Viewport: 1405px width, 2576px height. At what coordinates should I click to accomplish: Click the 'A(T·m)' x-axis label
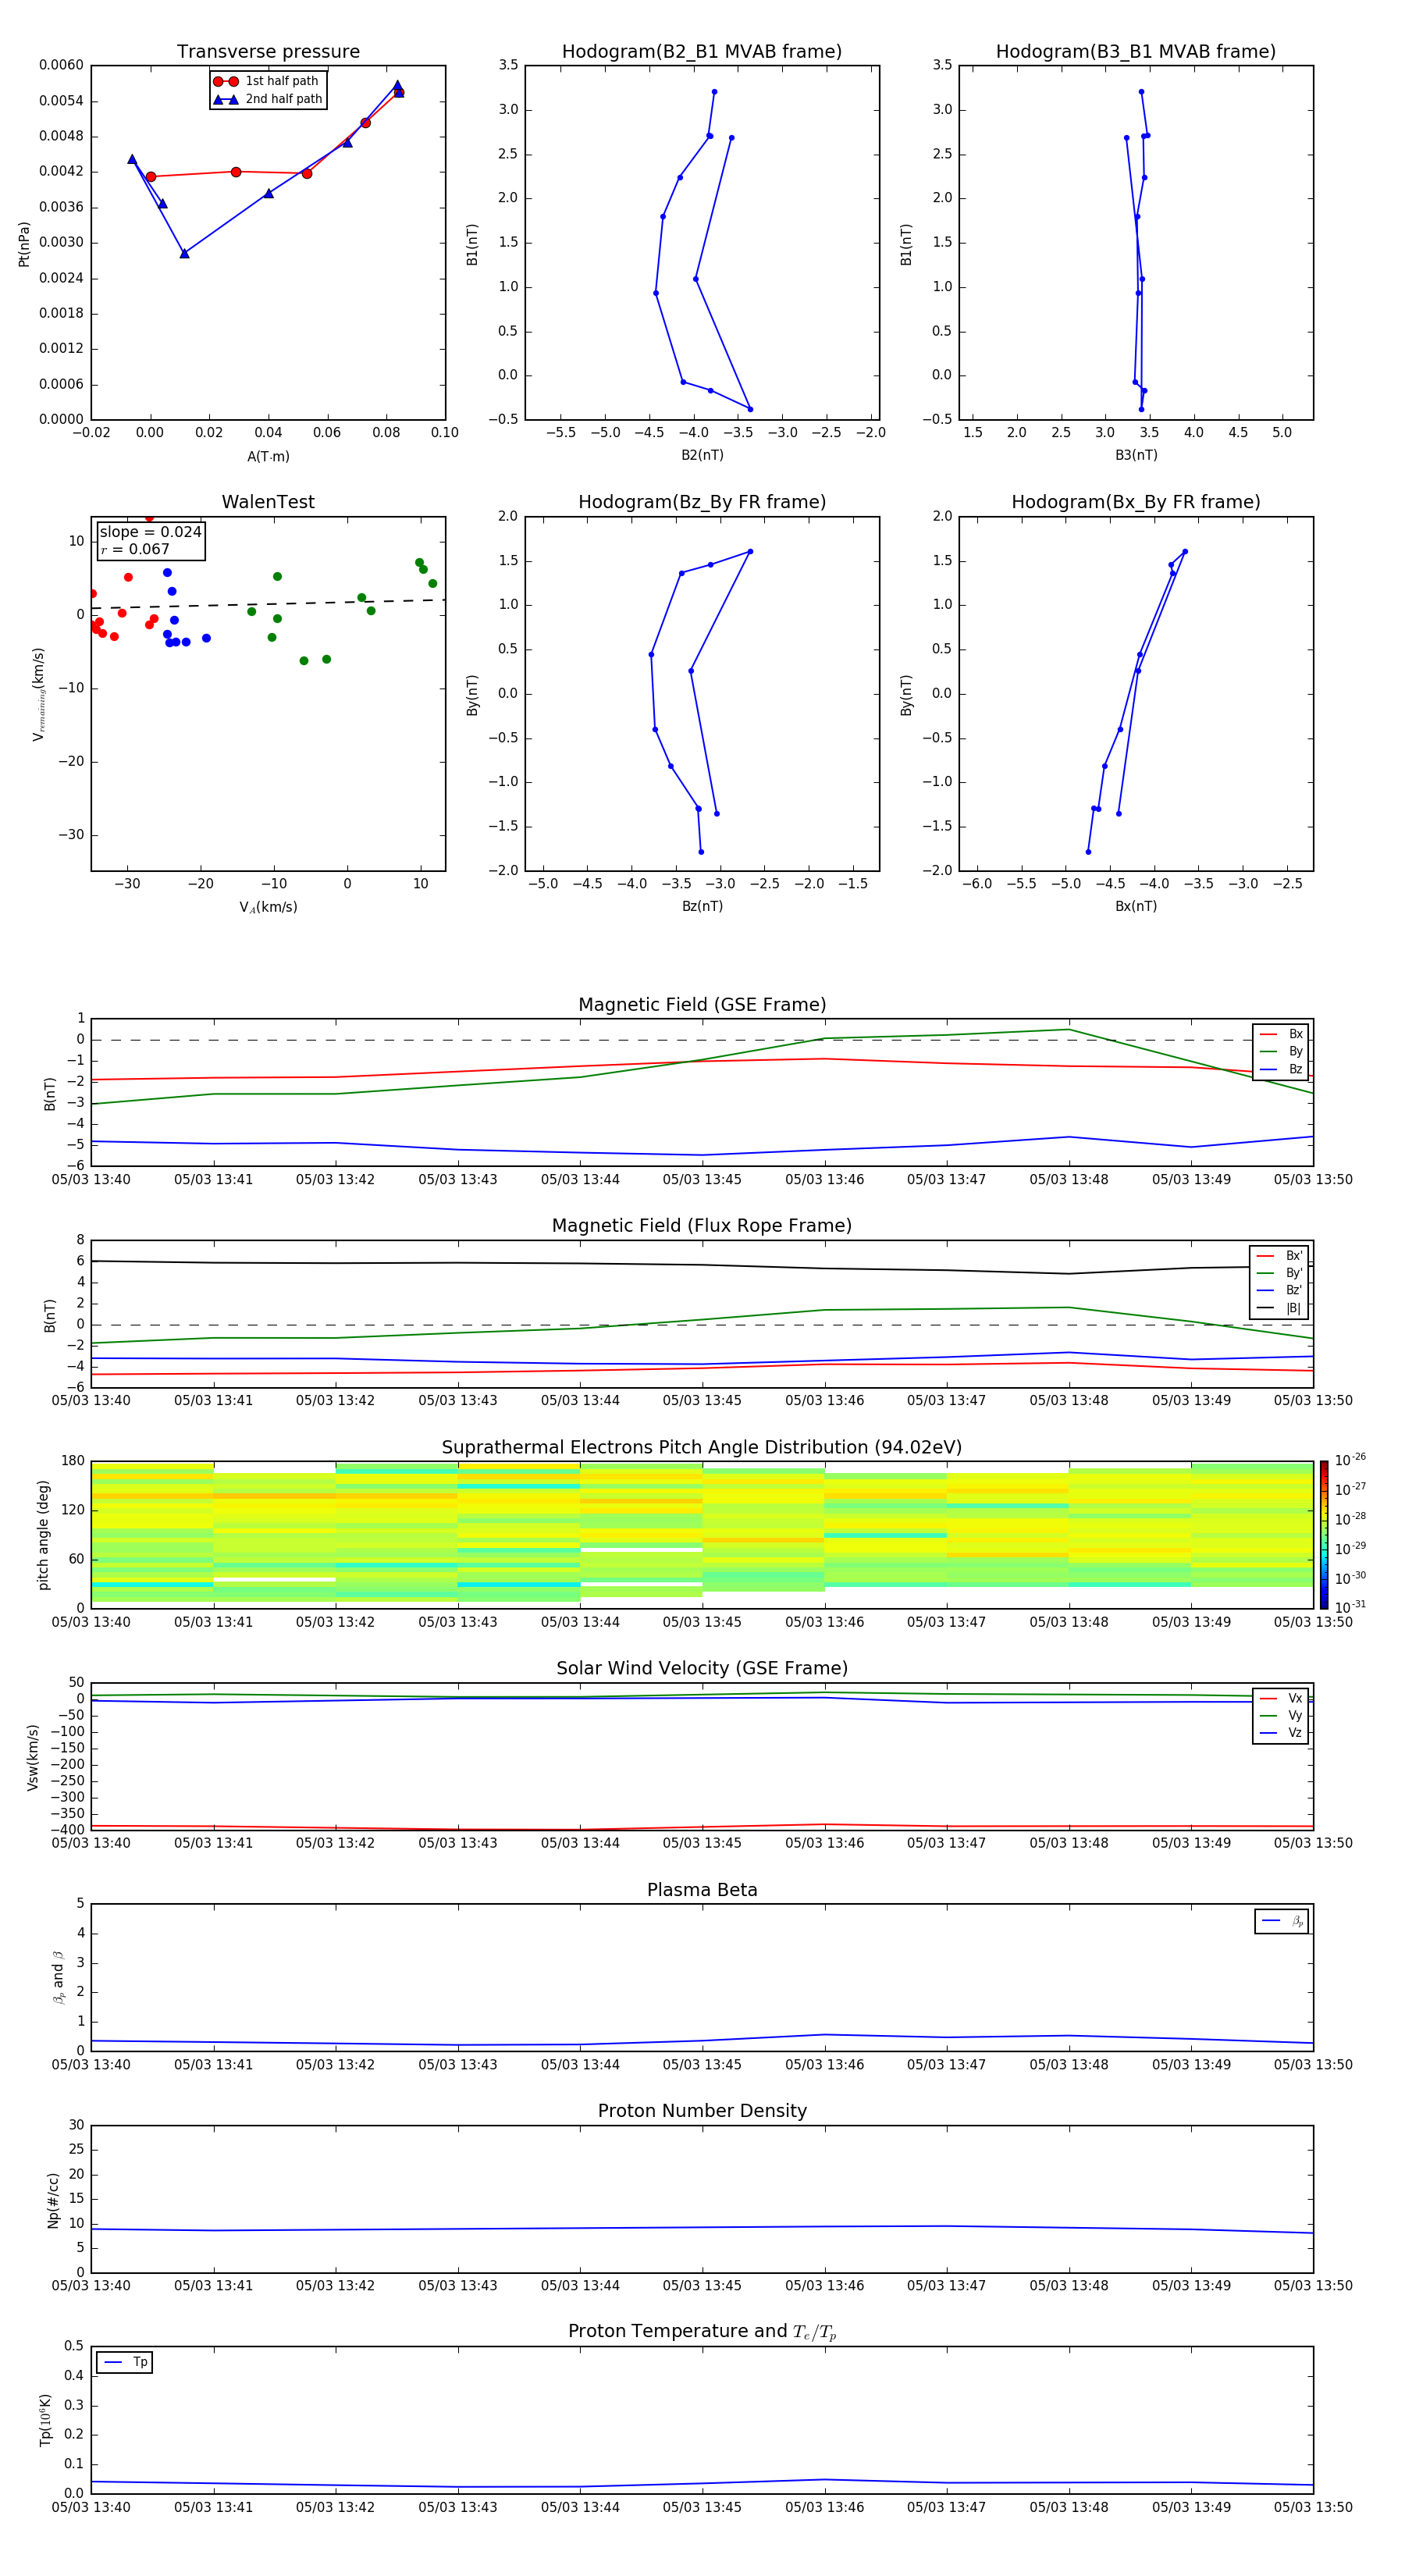point(268,457)
